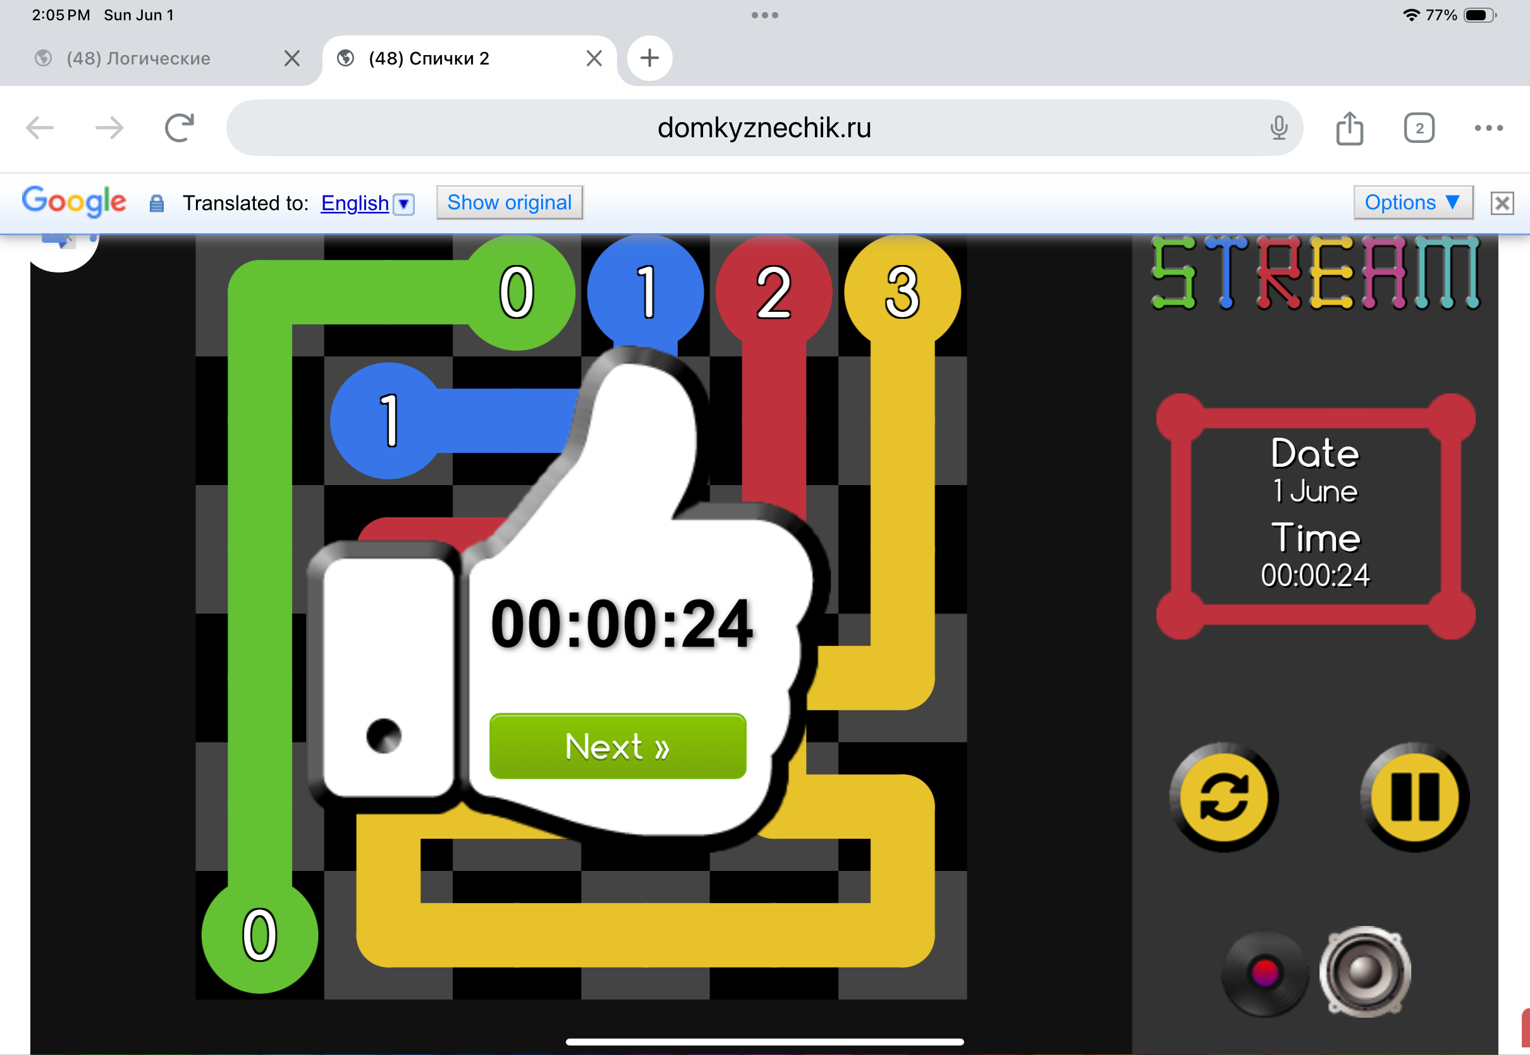Select the green 0 node at bottom
Viewport: 1530px width, 1055px height.
260,935
